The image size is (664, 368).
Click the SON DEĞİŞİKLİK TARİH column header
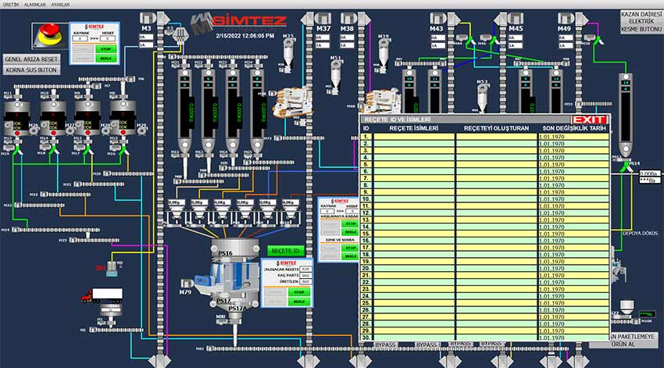tap(574, 128)
